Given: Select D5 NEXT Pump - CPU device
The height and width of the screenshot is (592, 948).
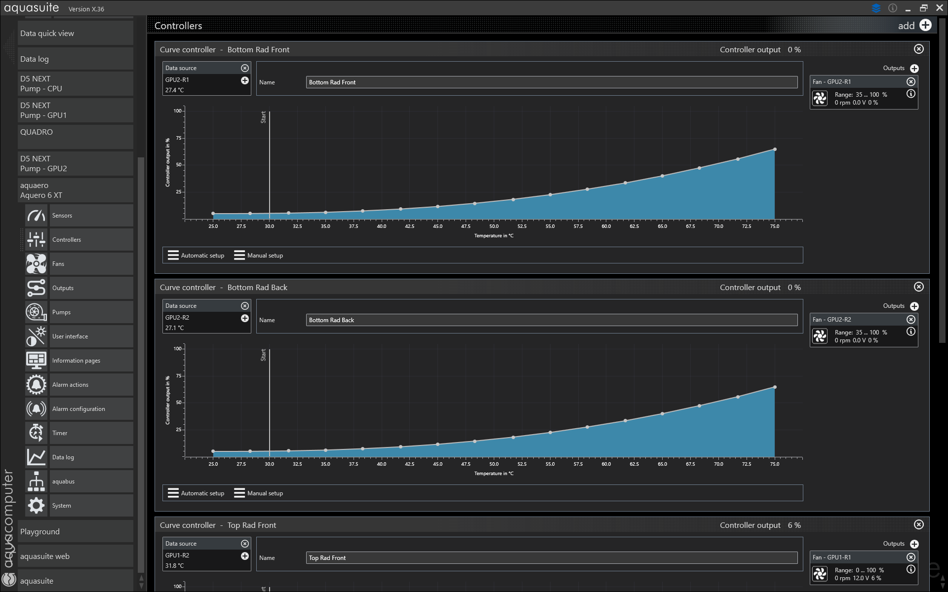Looking at the screenshot, I should pyautogui.click(x=76, y=84).
